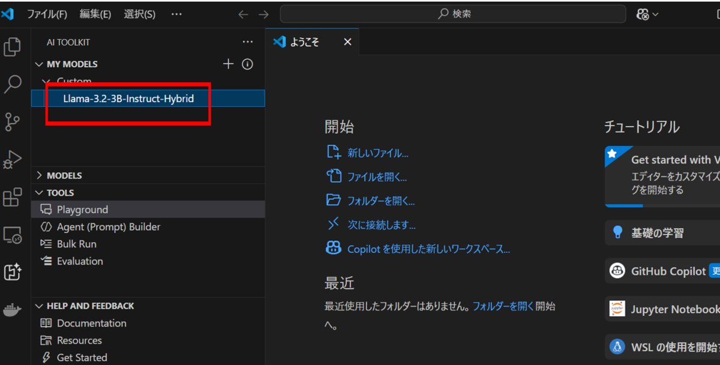This screenshot has width=720, height=365.
Task: Go back with left arrow
Action: pos(243,14)
